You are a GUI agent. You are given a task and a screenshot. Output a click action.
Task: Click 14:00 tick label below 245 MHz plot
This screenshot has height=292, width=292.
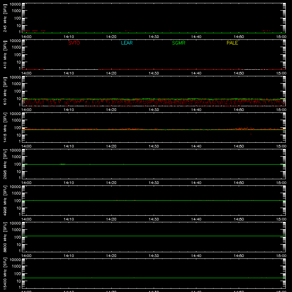pos(26,37)
